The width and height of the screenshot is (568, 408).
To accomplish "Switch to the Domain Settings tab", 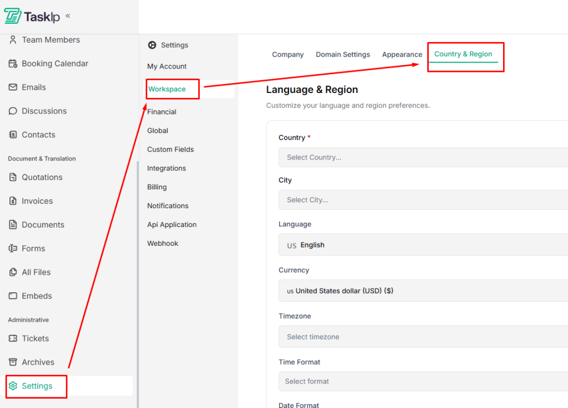I will (x=343, y=54).
